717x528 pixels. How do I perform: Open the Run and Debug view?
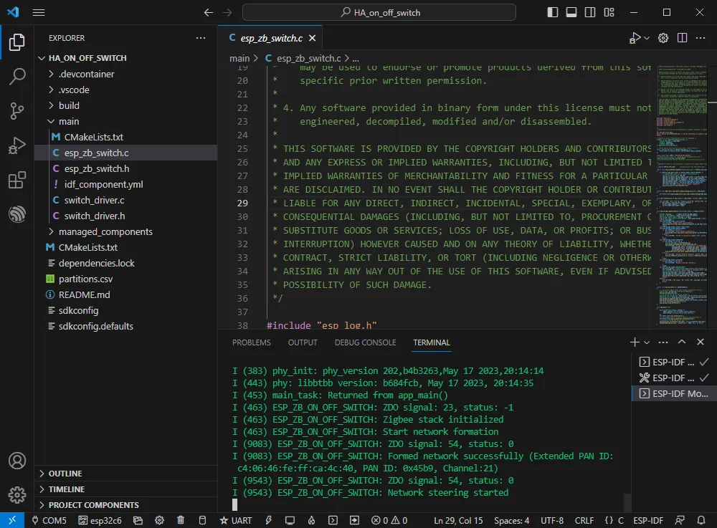pos(16,145)
